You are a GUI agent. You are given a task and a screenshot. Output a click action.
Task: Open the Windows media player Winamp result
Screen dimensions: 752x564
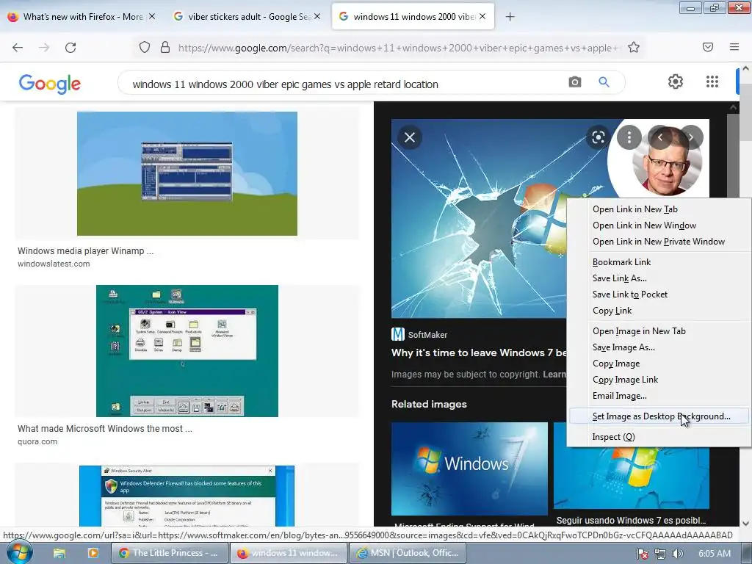(x=86, y=251)
